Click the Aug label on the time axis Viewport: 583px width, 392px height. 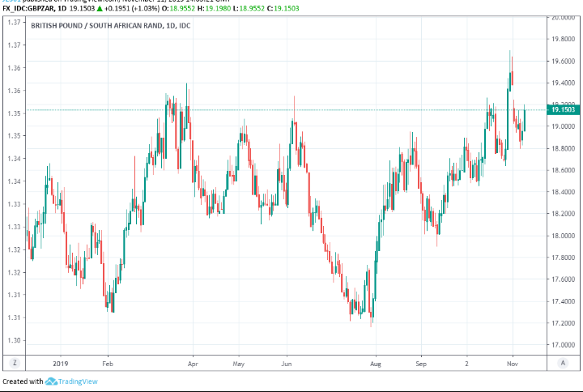tap(376, 364)
